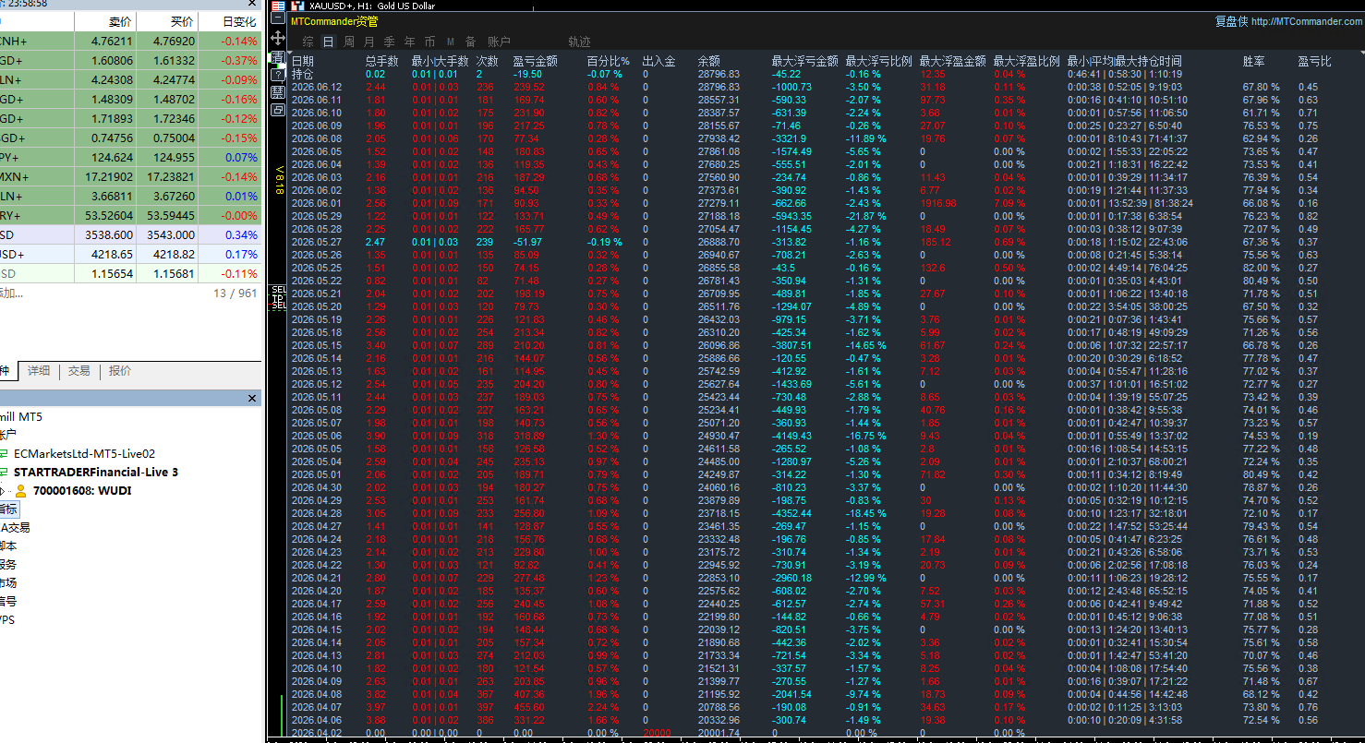Open the question mark help icon

277,75
